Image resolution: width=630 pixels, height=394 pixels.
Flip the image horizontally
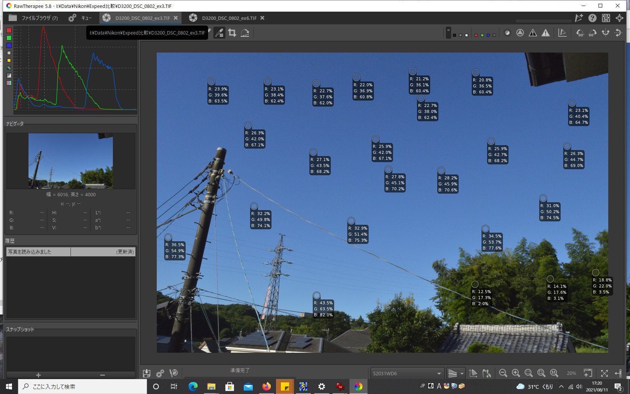(606, 33)
